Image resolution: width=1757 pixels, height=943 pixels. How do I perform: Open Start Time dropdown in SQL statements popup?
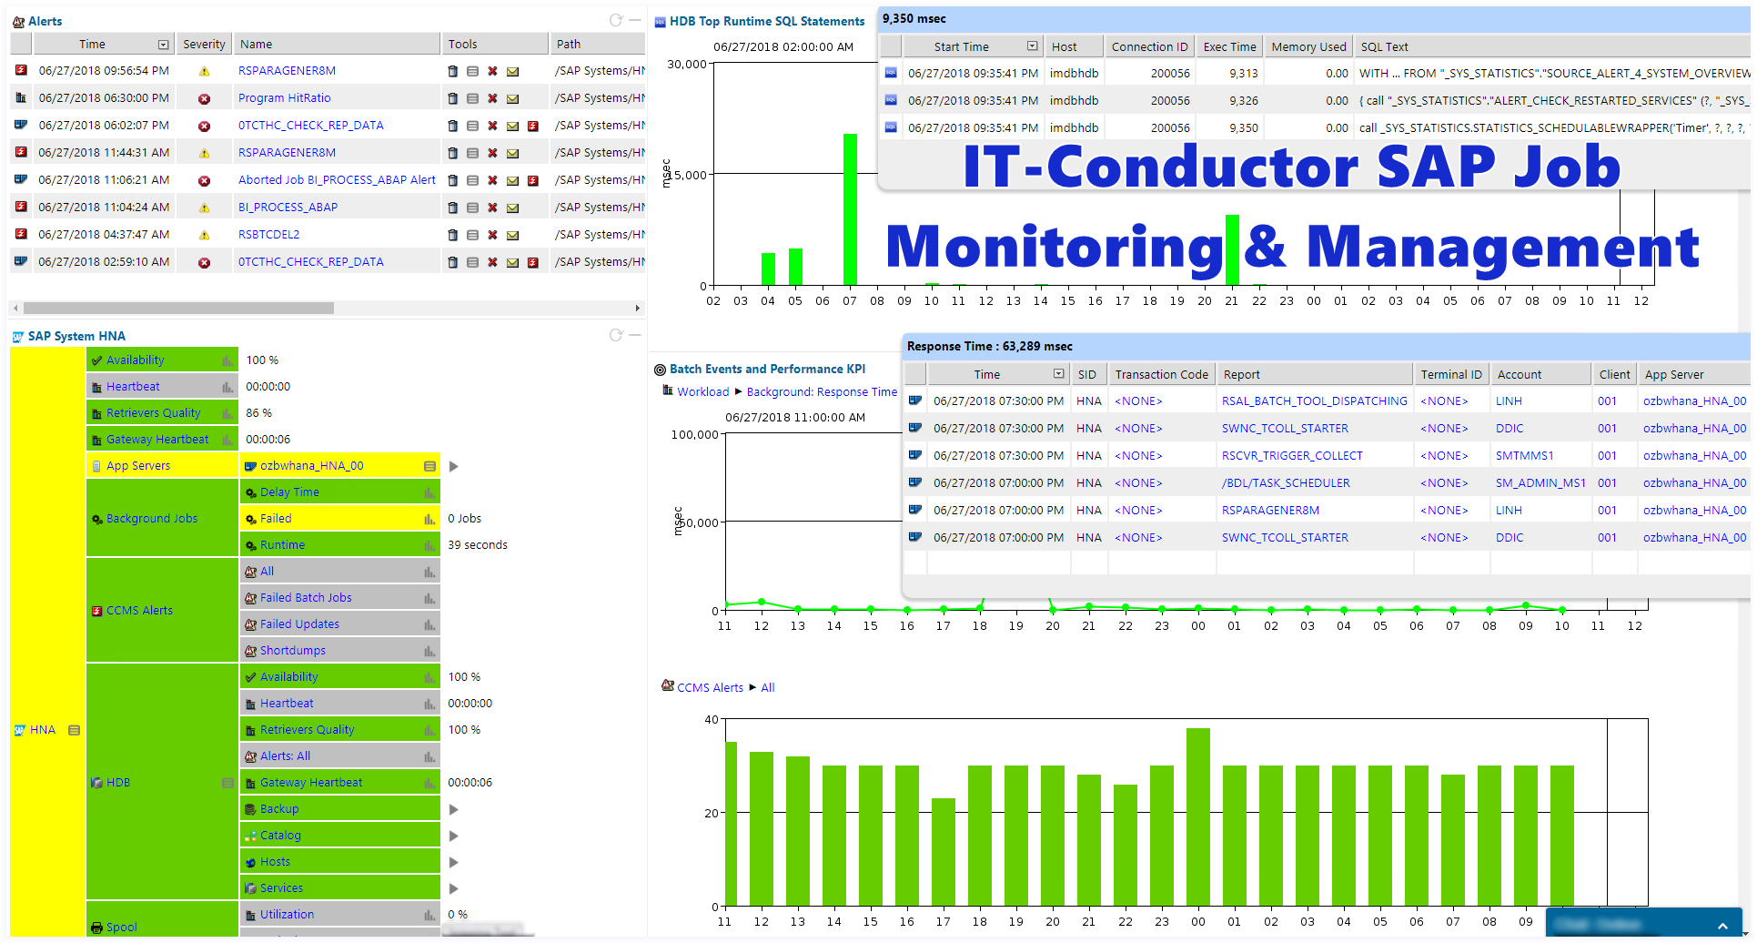1033,46
